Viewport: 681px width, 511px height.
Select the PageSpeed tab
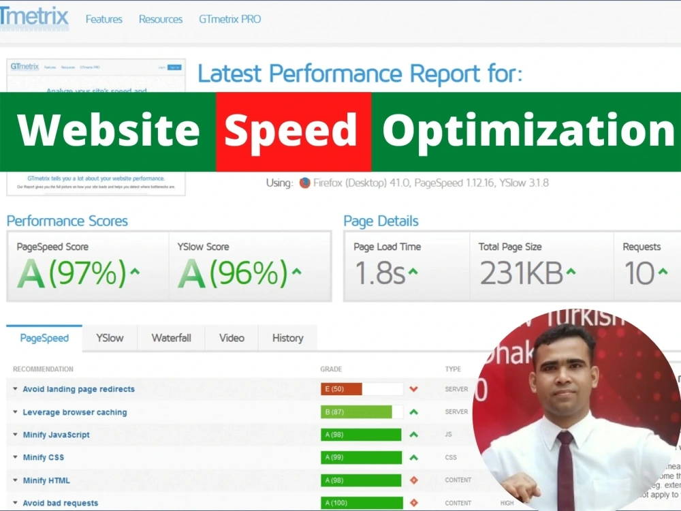coord(44,338)
